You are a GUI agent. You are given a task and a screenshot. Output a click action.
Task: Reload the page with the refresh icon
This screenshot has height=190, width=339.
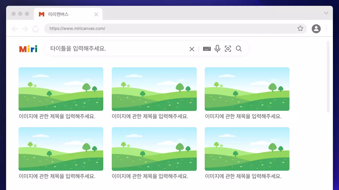pos(36,28)
